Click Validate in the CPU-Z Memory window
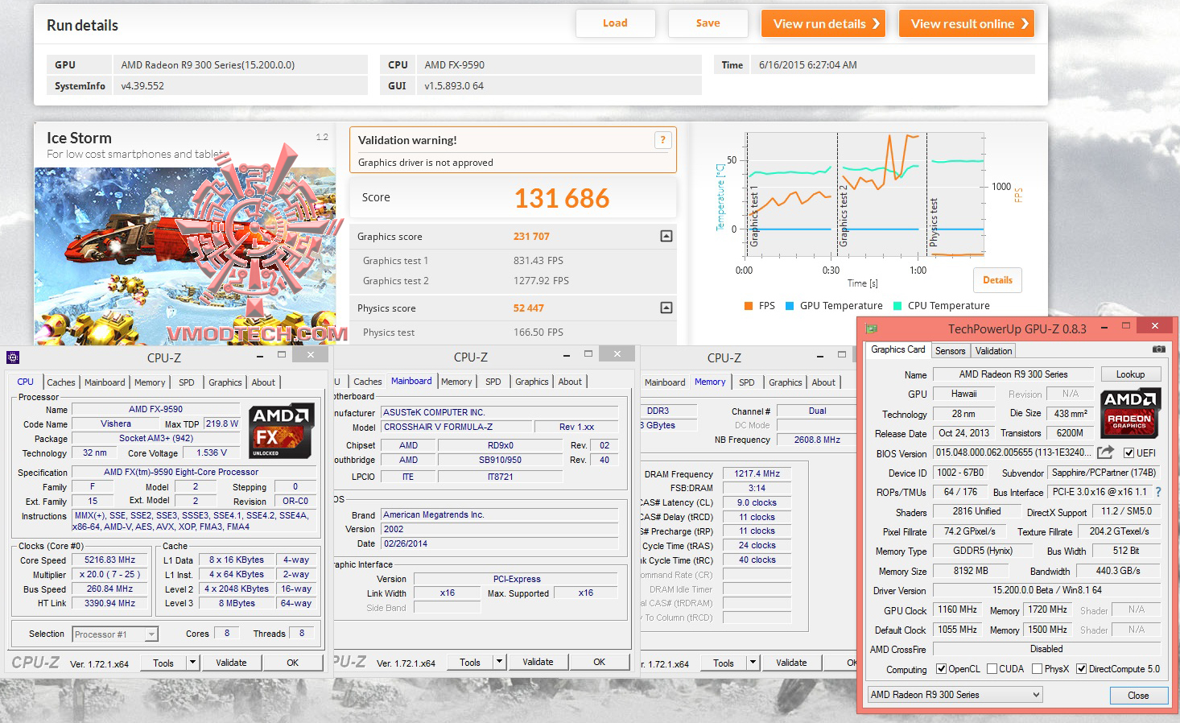The image size is (1180, 723). point(791,663)
